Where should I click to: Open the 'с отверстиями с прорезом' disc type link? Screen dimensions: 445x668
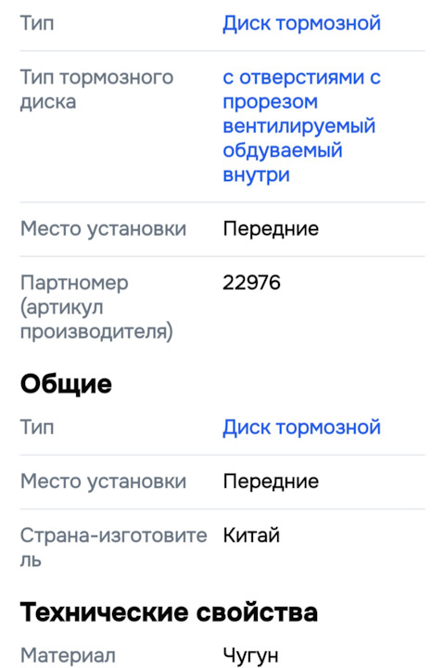[301, 89]
